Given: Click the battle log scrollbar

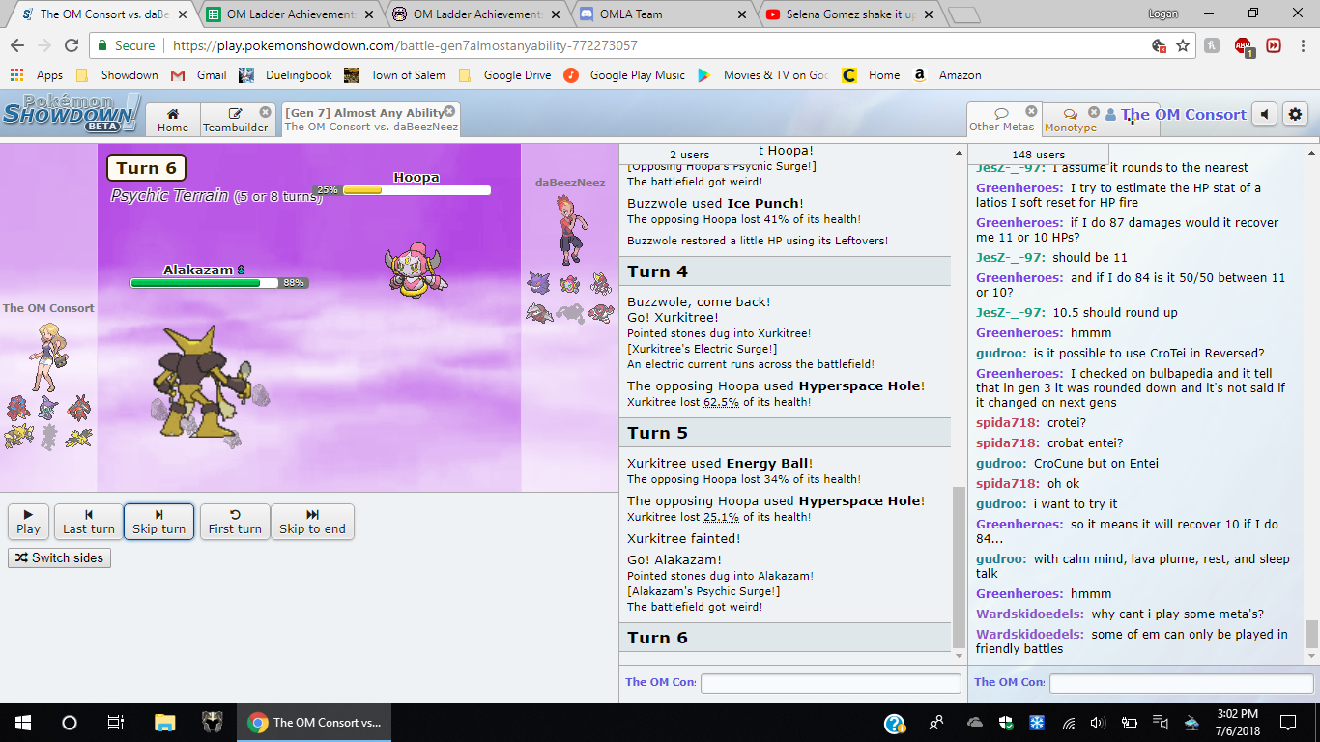Looking at the screenshot, I should pos(959,568).
